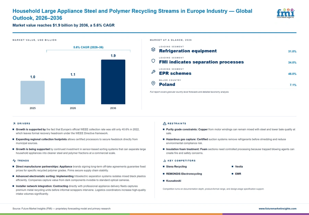Image resolution: width=309 pixels, height=215 pixels.
Task: Click the 46.0% share value
Action: pos(292,74)
